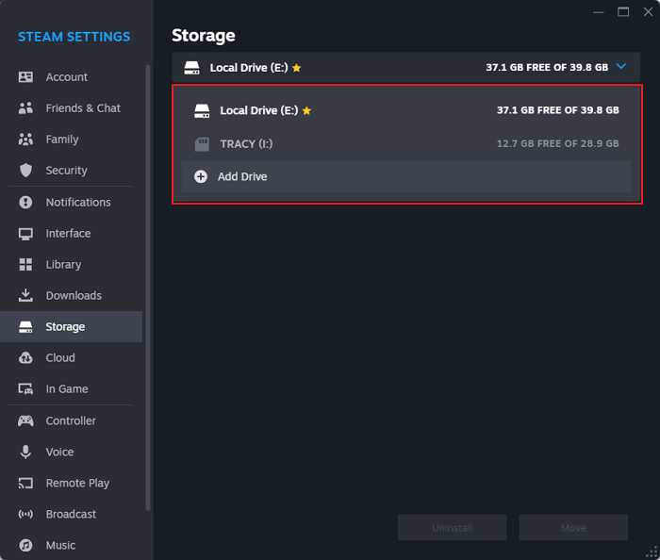Click the window resize grip corner

pos(652,552)
